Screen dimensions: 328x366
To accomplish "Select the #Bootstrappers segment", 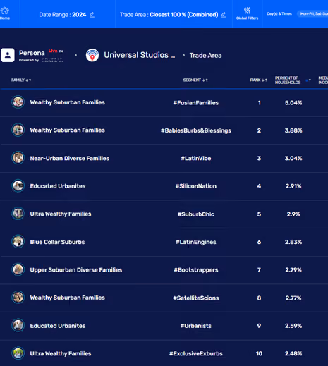I will [x=196, y=270].
